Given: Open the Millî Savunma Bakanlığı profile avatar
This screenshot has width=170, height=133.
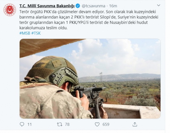Looking at the screenshot, I should (x=10, y=10).
